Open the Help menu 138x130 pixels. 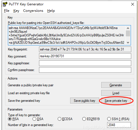[51, 11]
